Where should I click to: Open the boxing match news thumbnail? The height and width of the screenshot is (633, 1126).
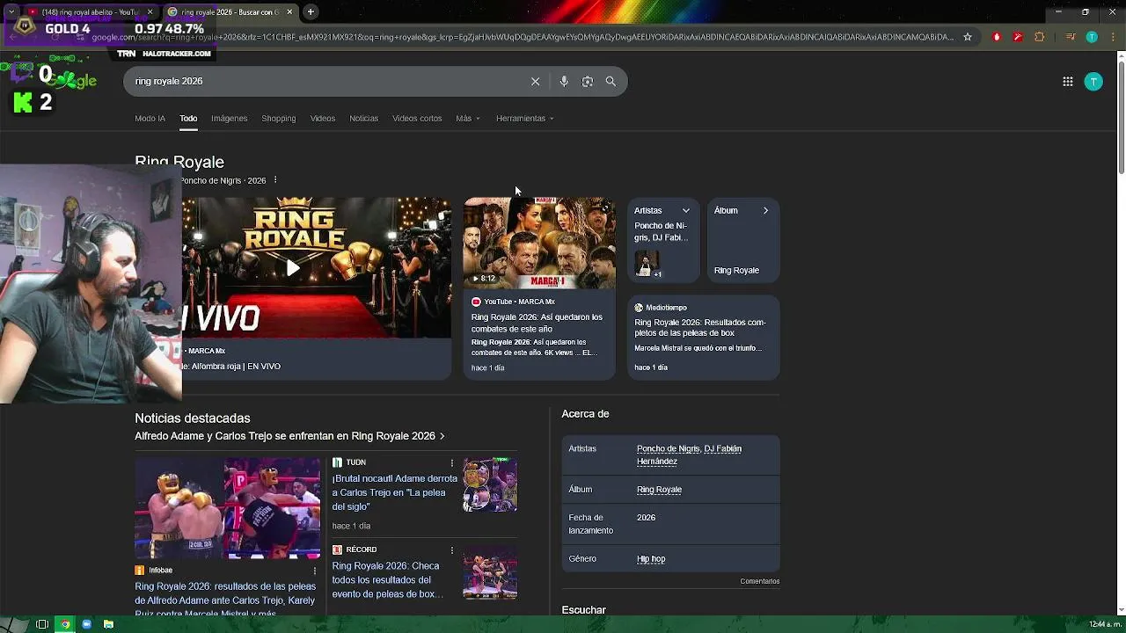point(228,508)
